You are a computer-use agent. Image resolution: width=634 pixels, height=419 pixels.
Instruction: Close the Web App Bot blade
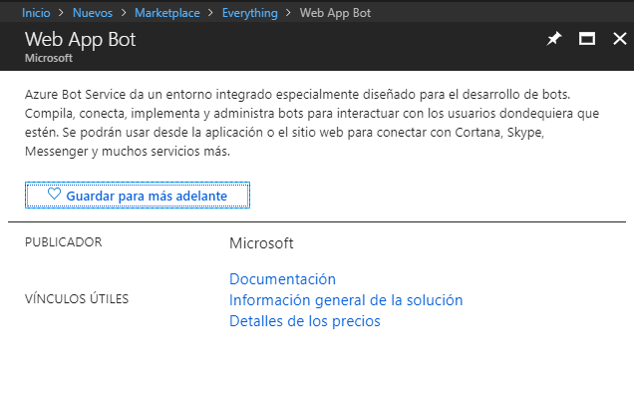click(x=619, y=39)
